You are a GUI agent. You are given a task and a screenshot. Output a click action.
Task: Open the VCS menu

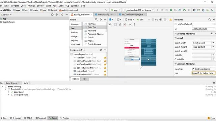coord(67,6)
